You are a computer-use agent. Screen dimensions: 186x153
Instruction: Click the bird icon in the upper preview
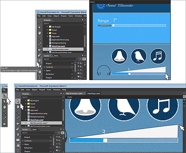tap(139, 56)
